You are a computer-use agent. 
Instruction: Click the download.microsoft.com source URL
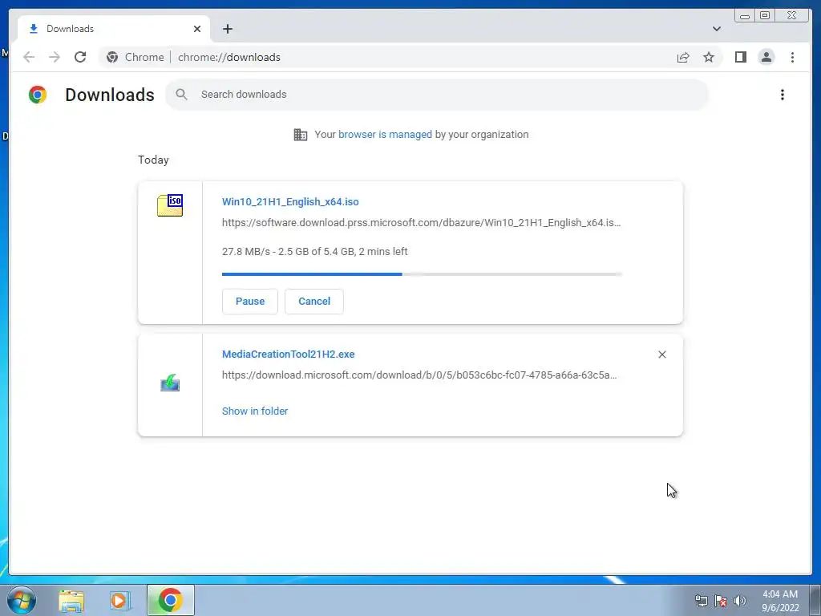pyautogui.click(x=419, y=375)
